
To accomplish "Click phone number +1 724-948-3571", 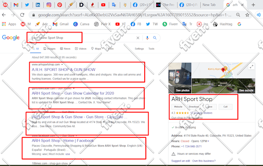I will click(191, 146).
